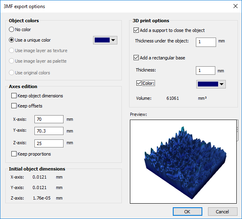Screen dimensions: 242x219
Task: Enable Keep object dimensions
Action: [x=14, y=95]
